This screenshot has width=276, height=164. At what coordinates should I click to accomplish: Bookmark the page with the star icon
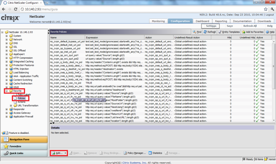click(265, 9)
